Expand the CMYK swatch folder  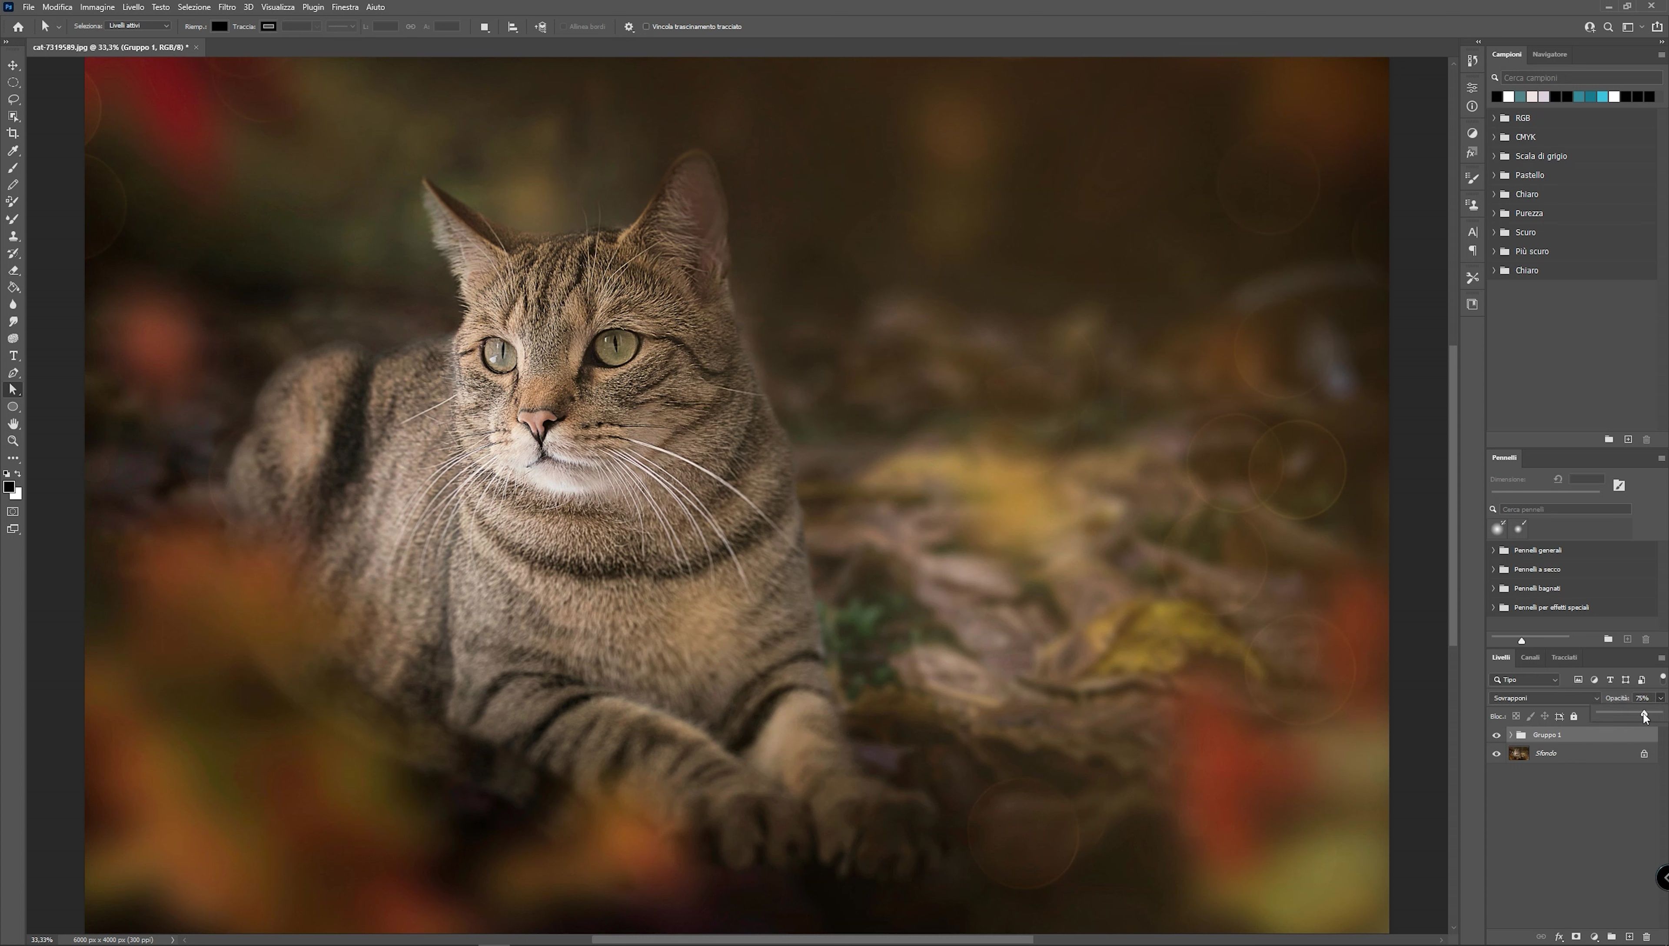coord(1494,137)
